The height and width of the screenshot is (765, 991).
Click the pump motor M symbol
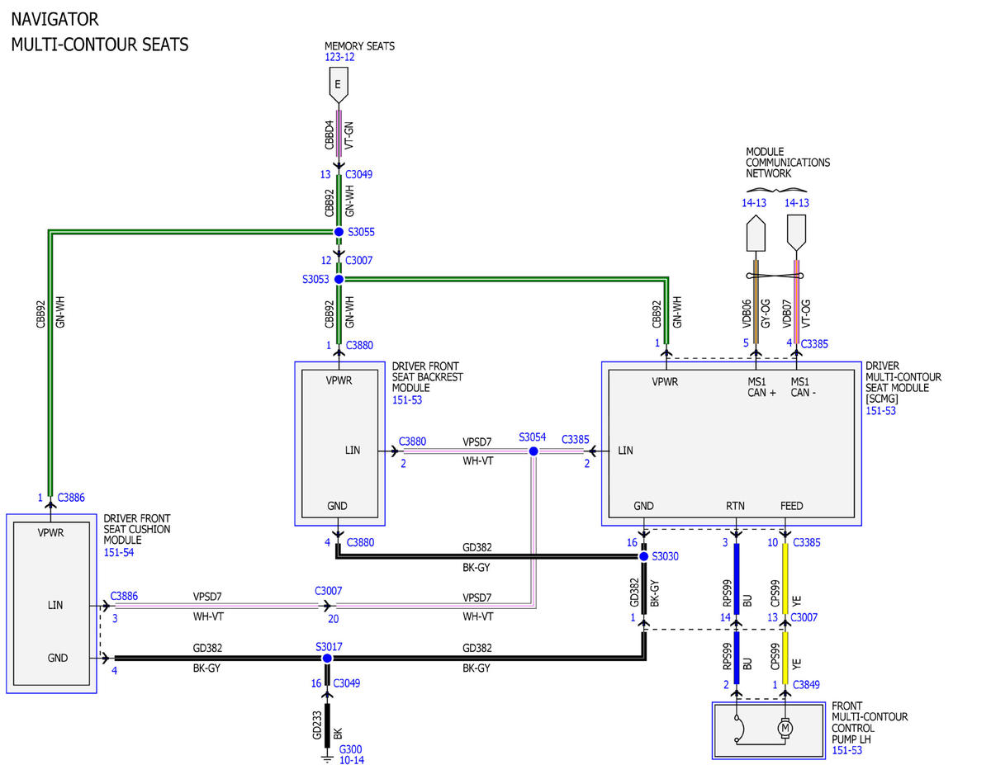pyautogui.click(x=785, y=728)
